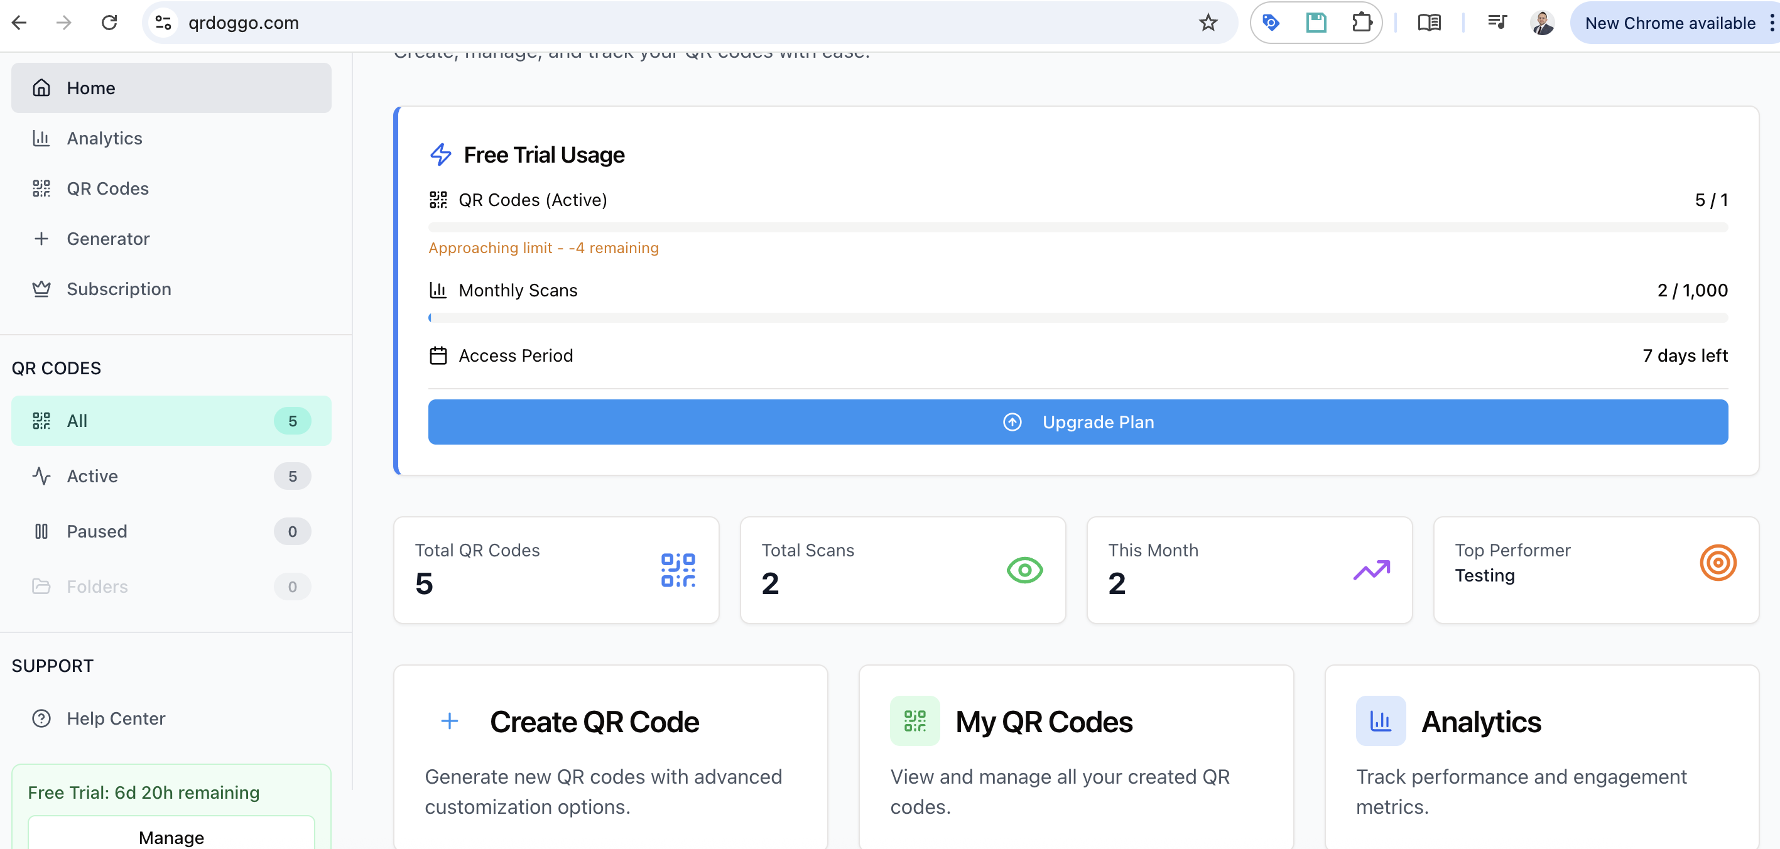
Task: Open the Analytics card
Action: point(1541,757)
